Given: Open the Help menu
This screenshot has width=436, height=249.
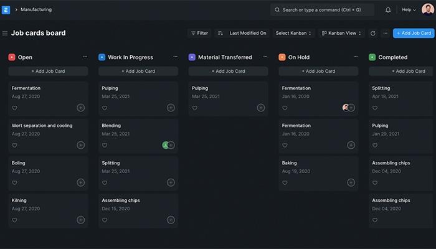Looking at the screenshot, I should 409,10.
